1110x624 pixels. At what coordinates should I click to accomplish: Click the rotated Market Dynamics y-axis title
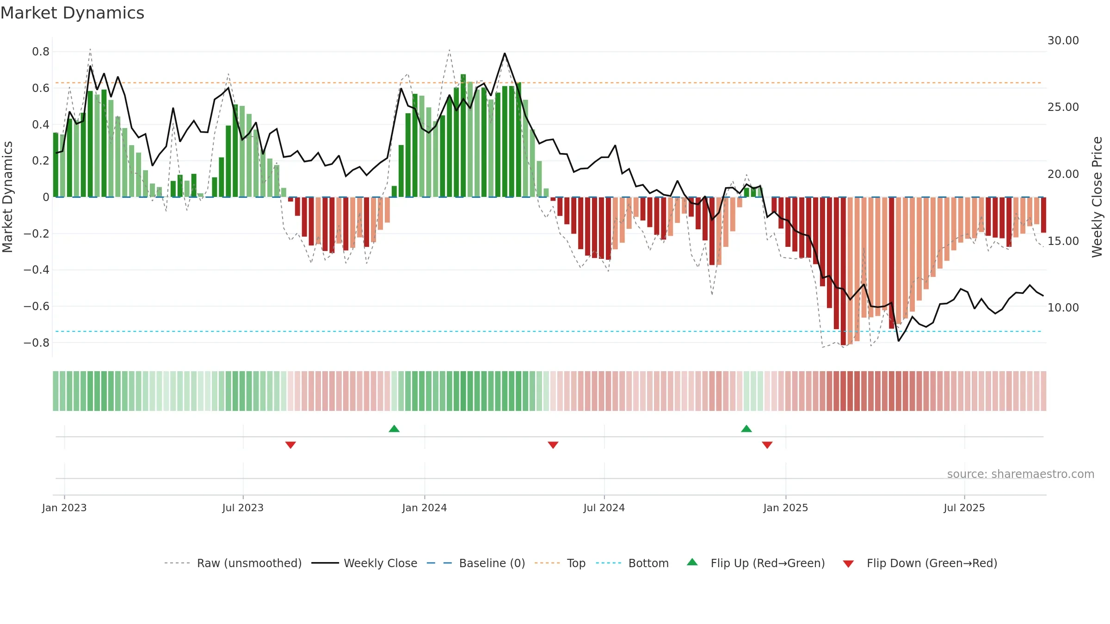7,197
